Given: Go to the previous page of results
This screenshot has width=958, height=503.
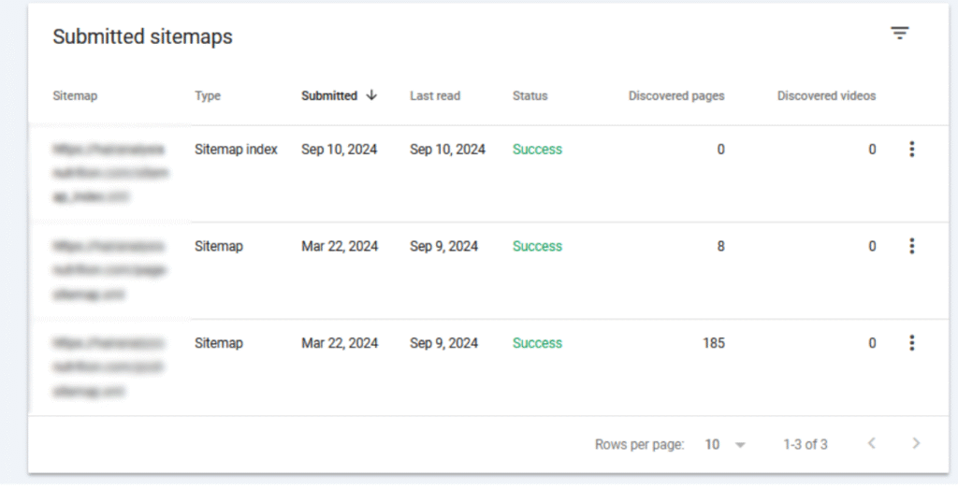Looking at the screenshot, I should [871, 444].
